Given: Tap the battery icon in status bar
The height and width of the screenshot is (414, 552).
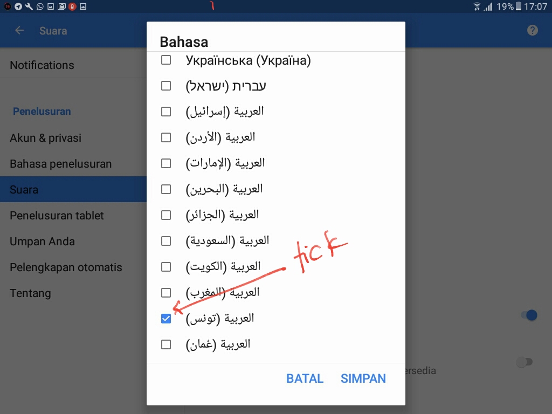Looking at the screenshot, I should click(x=519, y=7).
